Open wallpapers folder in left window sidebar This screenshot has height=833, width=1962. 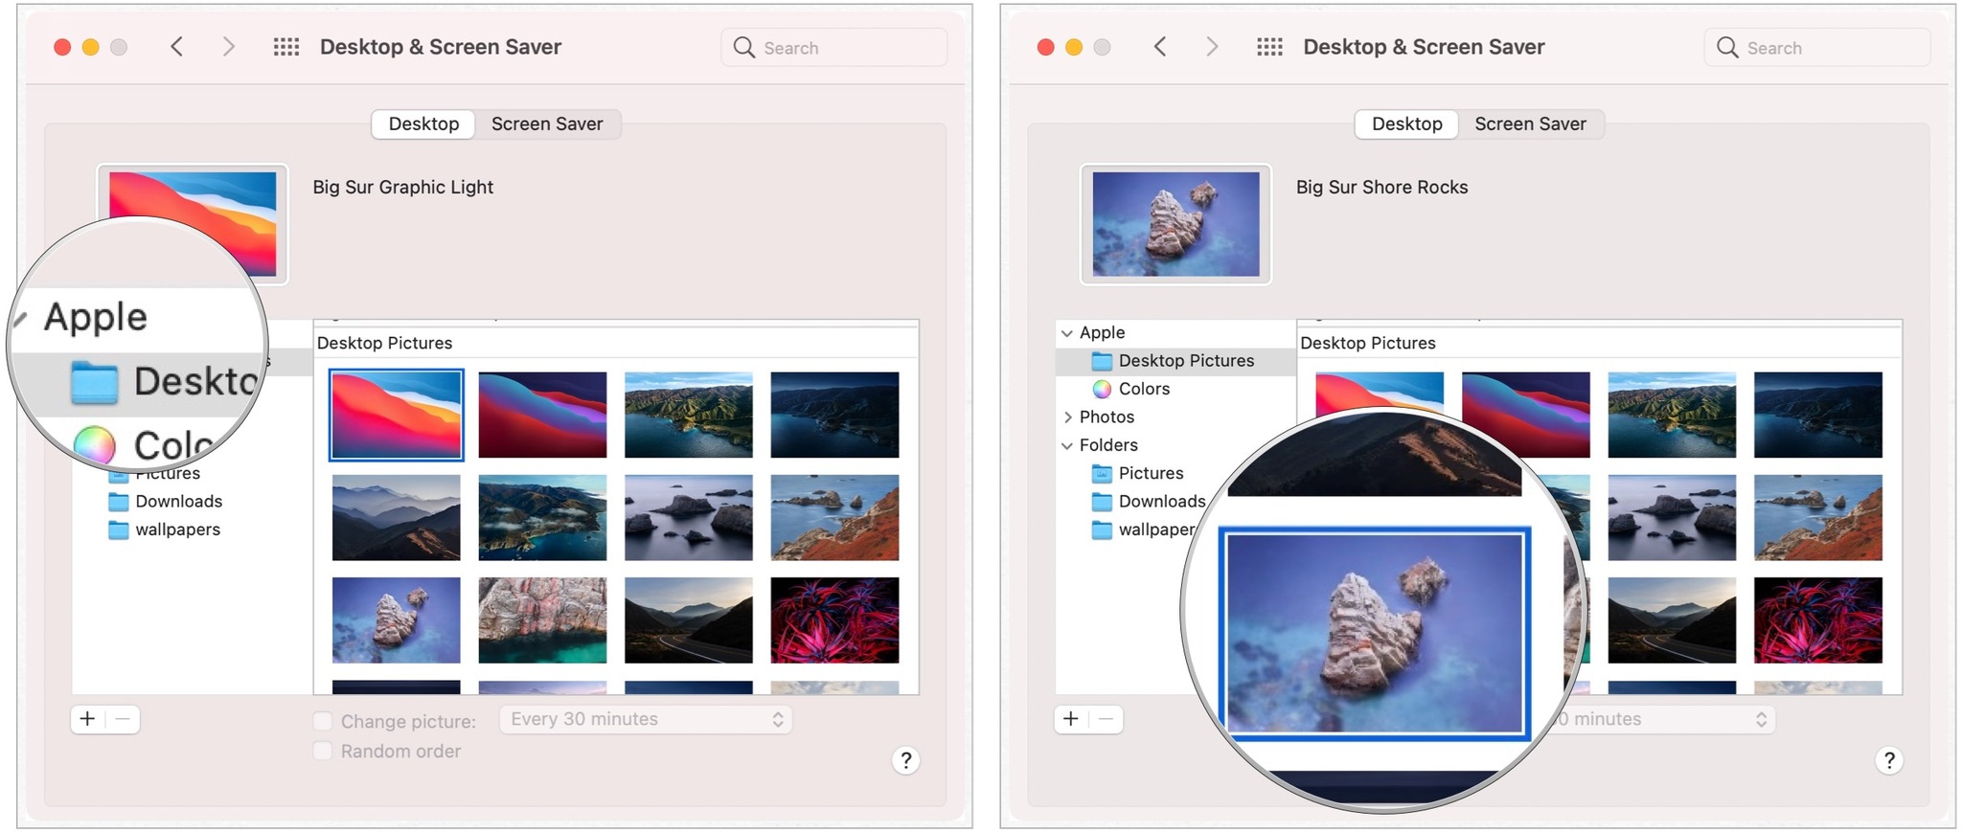[177, 529]
